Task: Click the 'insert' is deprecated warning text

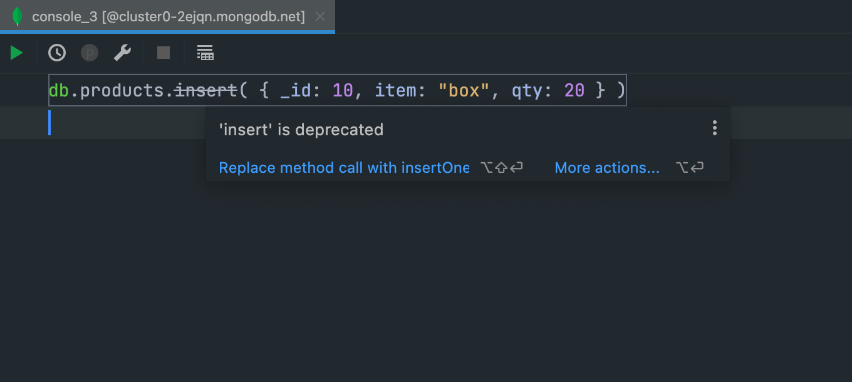Action: coord(301,130)
